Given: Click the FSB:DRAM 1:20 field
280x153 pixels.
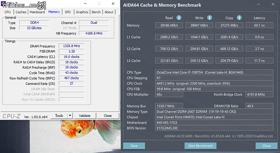Looking at the screenshot, I should [72, 51].
